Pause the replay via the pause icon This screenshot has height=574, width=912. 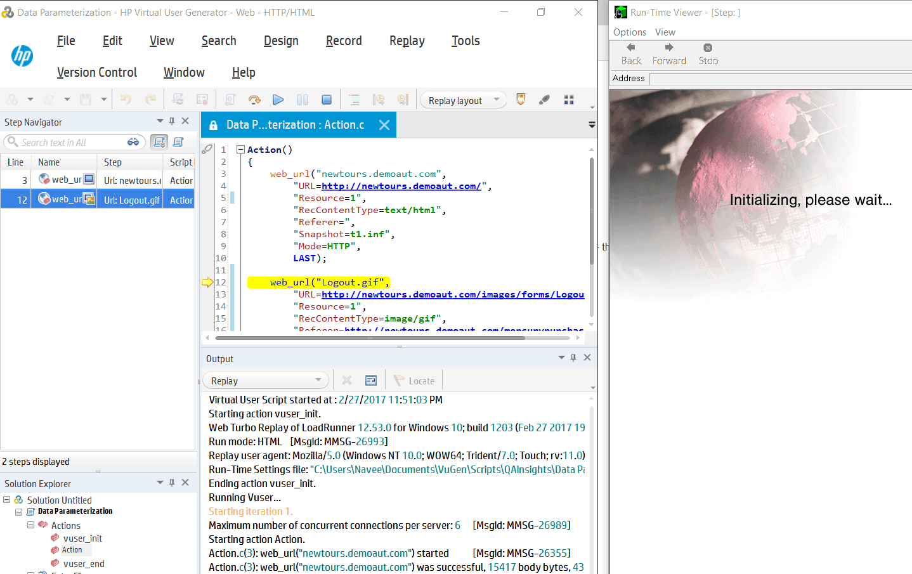pyautogui.click(x=302, y=100)
